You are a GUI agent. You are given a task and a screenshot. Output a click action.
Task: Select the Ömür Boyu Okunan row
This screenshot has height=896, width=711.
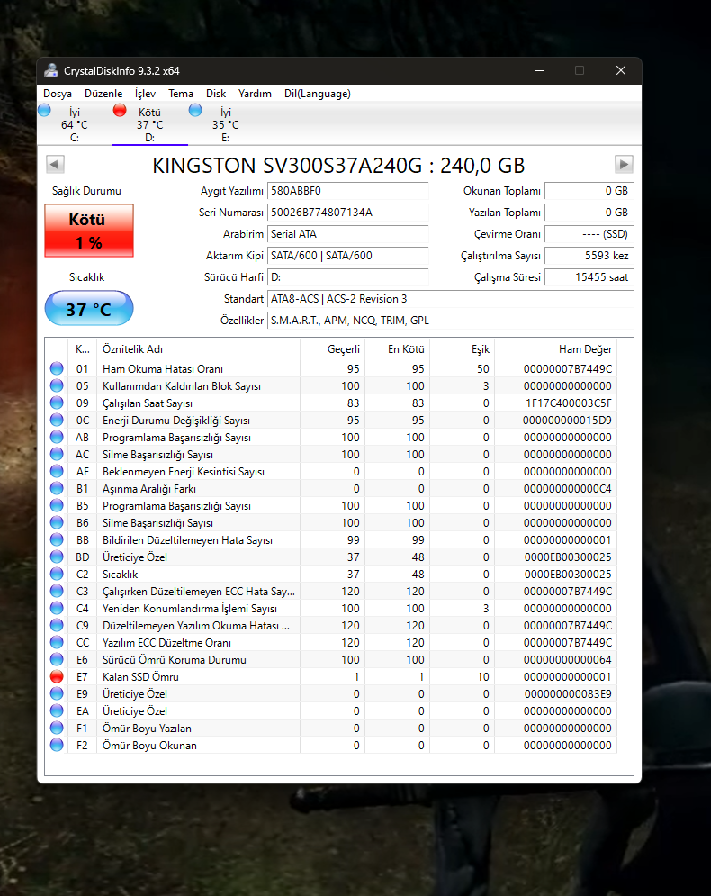pos(331,745)
